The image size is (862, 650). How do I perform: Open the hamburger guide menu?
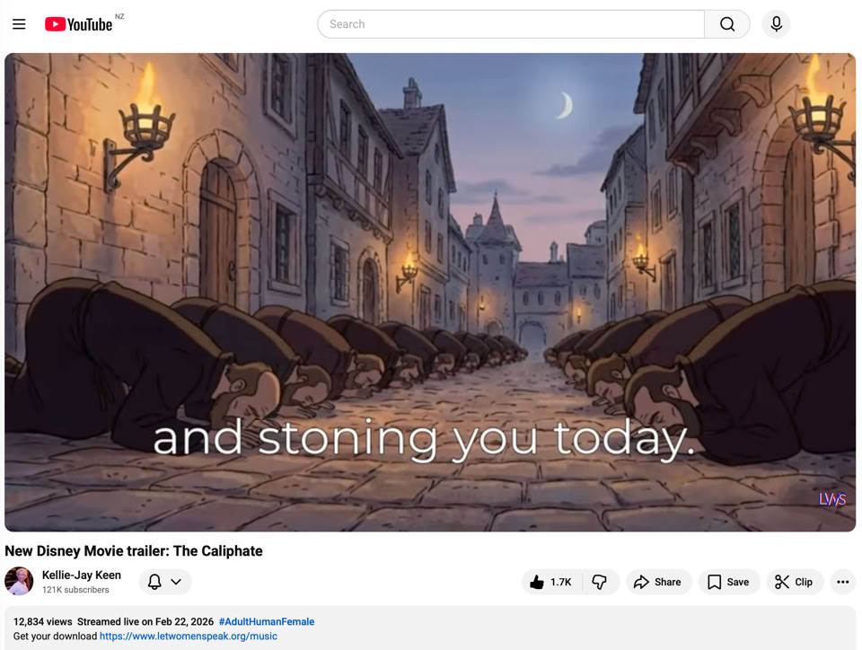pyautogui.click(x=19, y=24)
